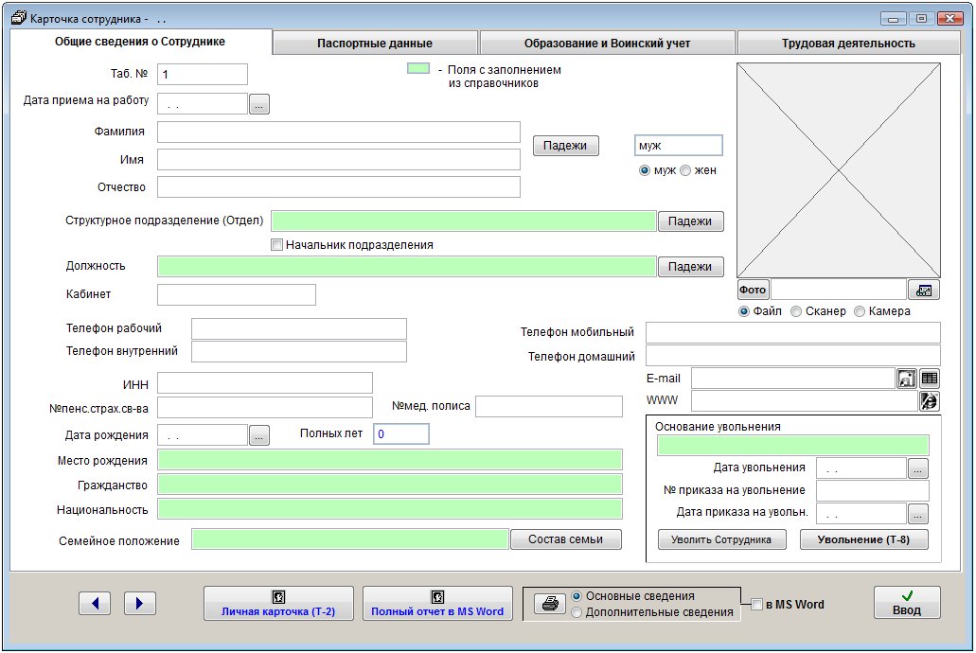Focus the photo file path field
Viewport: 976px width, 653px height.
tap(839, 291)
